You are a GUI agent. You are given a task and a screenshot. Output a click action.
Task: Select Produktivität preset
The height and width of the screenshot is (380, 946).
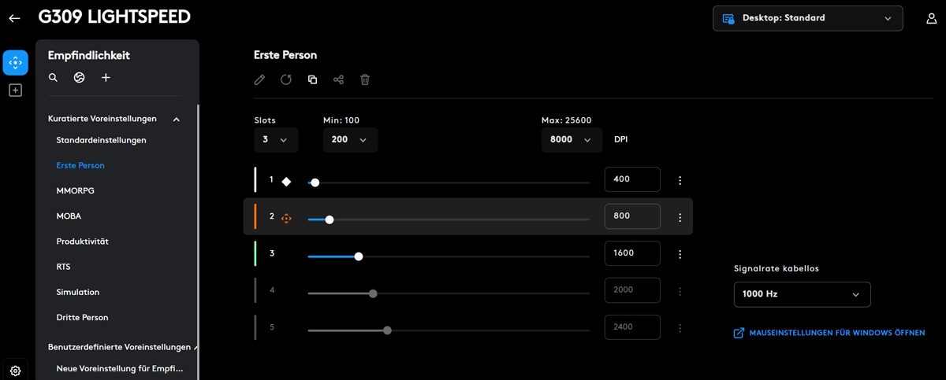pyautogui.click(x=83, y=242)
